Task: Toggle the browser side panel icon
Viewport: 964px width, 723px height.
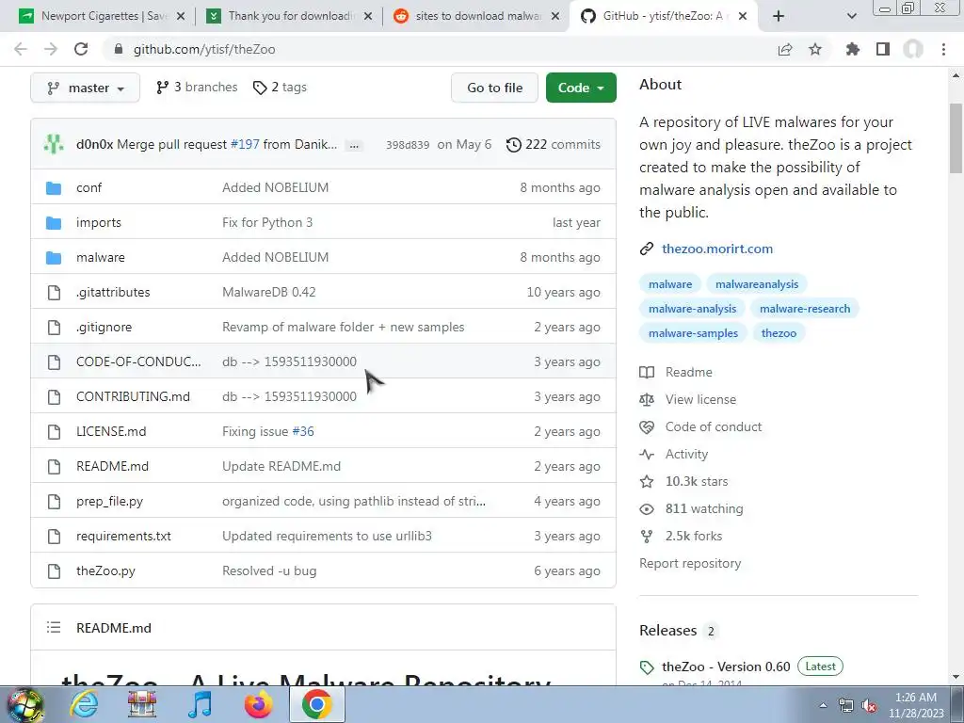Action: click(x=883, y=49)
